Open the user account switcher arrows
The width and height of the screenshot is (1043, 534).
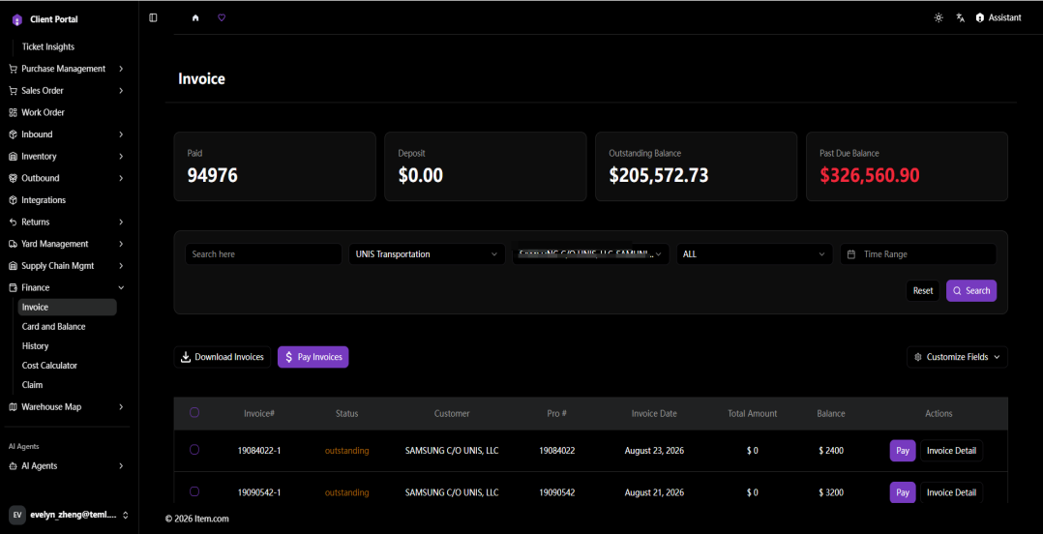(125, 515)
